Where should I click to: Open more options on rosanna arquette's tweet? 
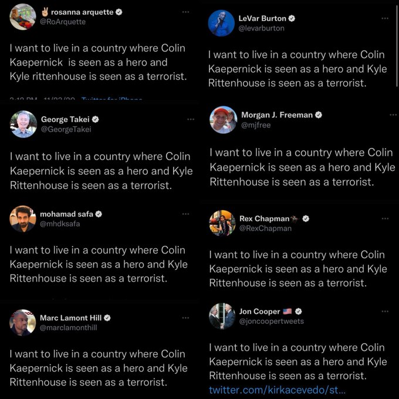coord(185,12)
